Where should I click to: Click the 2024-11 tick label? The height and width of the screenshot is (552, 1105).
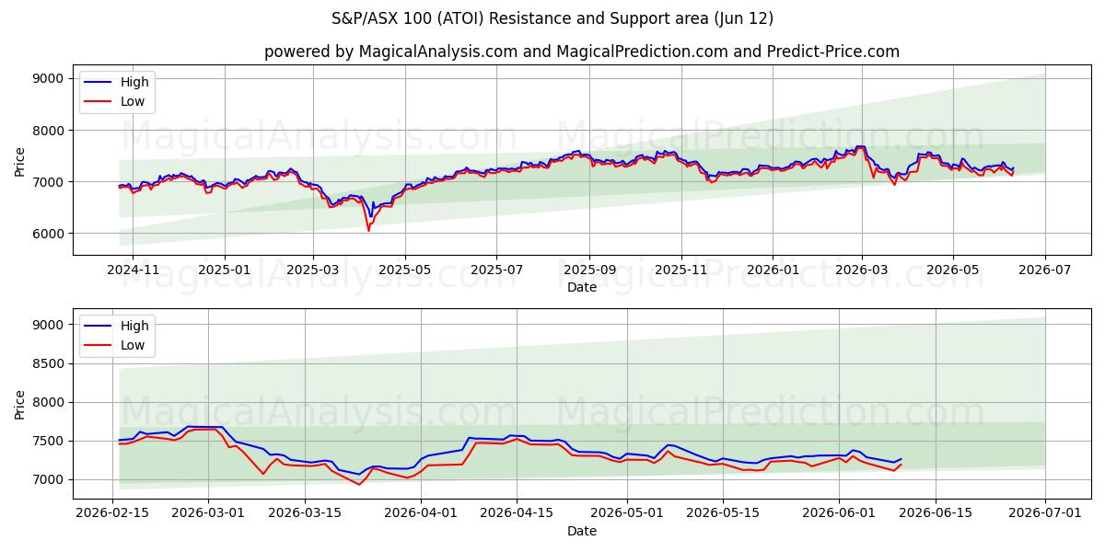click(133, 270)
